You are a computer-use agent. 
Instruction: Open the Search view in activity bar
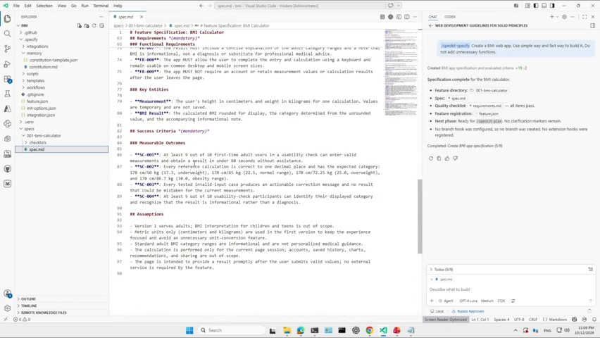pyautogui.click(x=7, y=34)
